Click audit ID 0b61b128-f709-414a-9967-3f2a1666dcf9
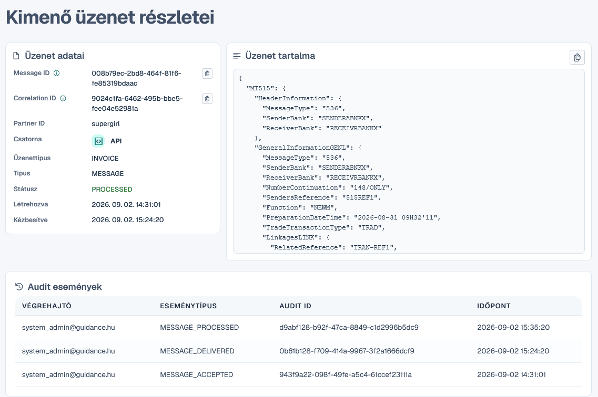Viewport: 598px width, 397px height. (347, 351)
